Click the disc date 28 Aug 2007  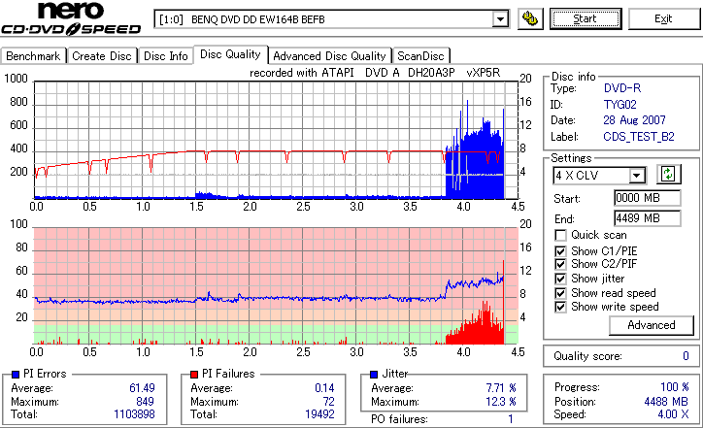pyautogui.click(x=634, y=120)
